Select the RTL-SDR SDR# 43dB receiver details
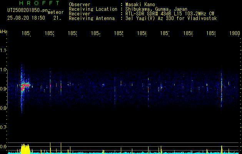This screenshot has width=242, height=154. click(x=170, y=14)
